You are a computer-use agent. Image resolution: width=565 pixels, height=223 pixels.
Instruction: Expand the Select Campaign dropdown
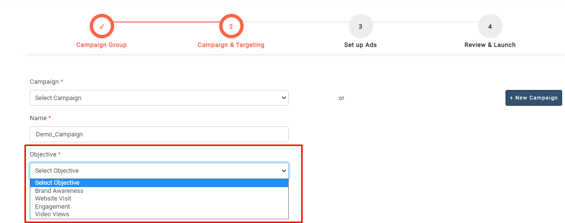click(159, 98)
